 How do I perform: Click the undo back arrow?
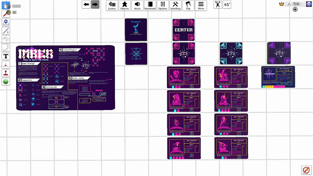(86, 4)
